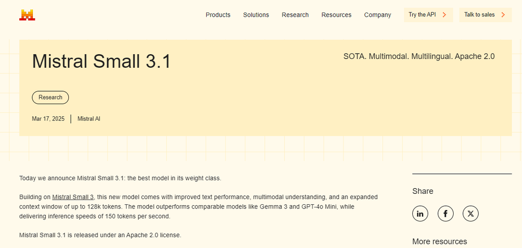Open the Research menu

(x=295, y=15)
